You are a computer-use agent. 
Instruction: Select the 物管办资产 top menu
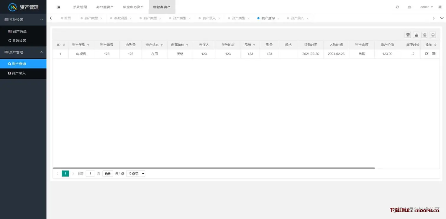click(162, 7)
